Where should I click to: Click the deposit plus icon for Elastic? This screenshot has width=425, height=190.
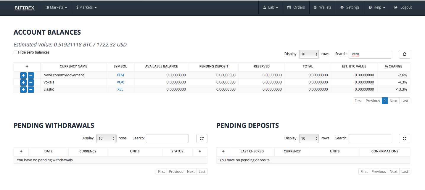point(23,89)
